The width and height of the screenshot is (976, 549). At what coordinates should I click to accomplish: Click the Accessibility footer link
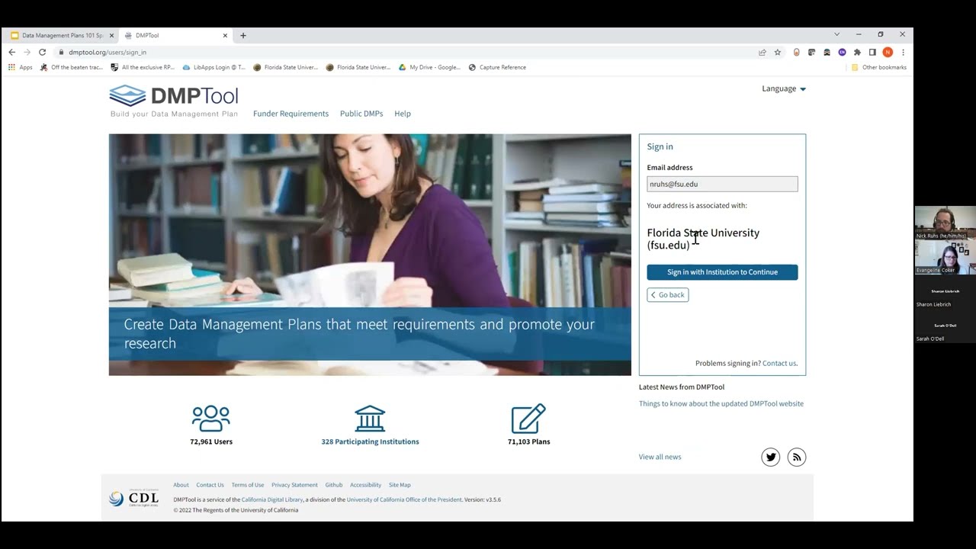click(x=365, y=485)
